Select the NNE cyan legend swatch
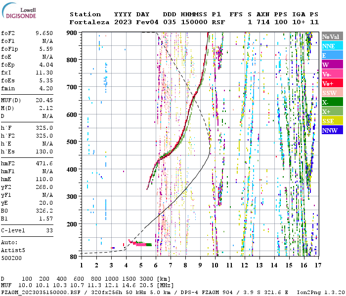346x296 pixels. tap(332, 46)
